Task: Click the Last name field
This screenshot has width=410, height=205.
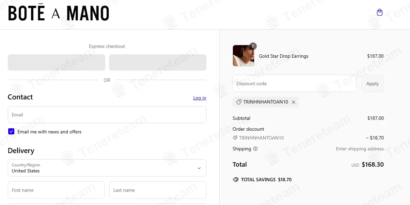Action: [158, 190]
